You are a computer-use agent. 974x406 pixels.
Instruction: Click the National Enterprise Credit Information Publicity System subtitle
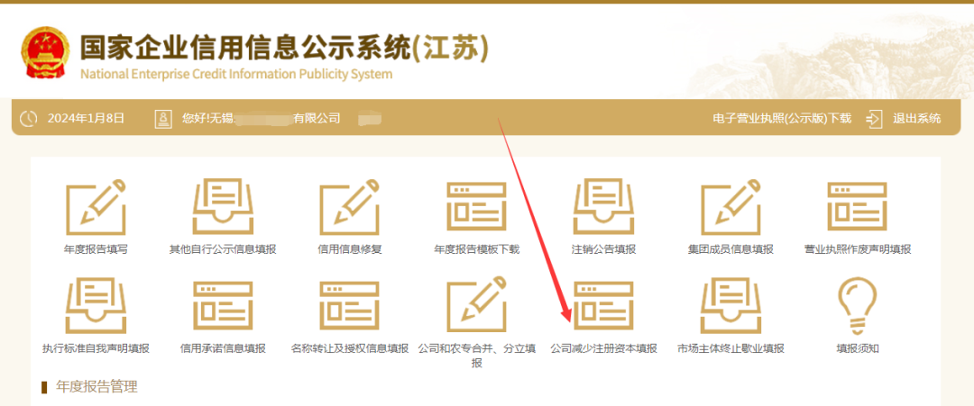coord(236,75)
